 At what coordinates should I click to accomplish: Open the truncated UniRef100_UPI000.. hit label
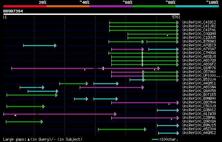[201, 76]
